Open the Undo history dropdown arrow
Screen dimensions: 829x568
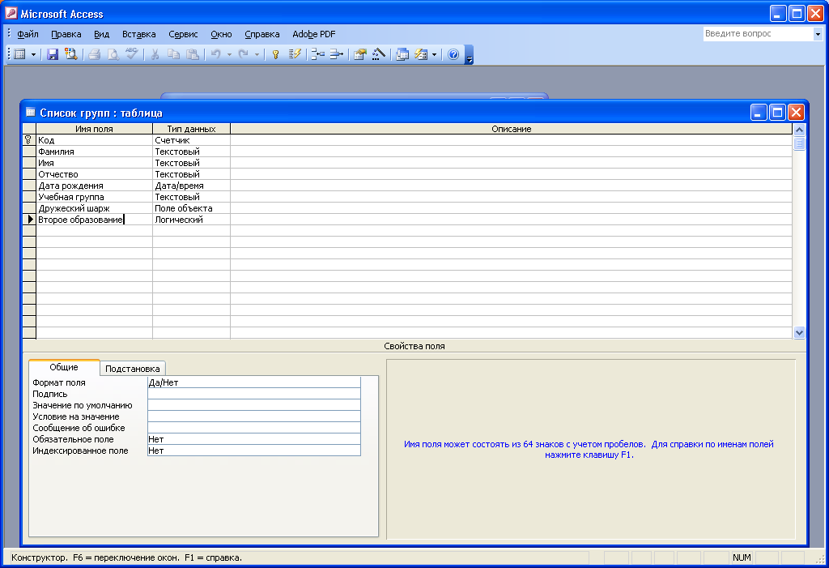[x=229, y=54]
